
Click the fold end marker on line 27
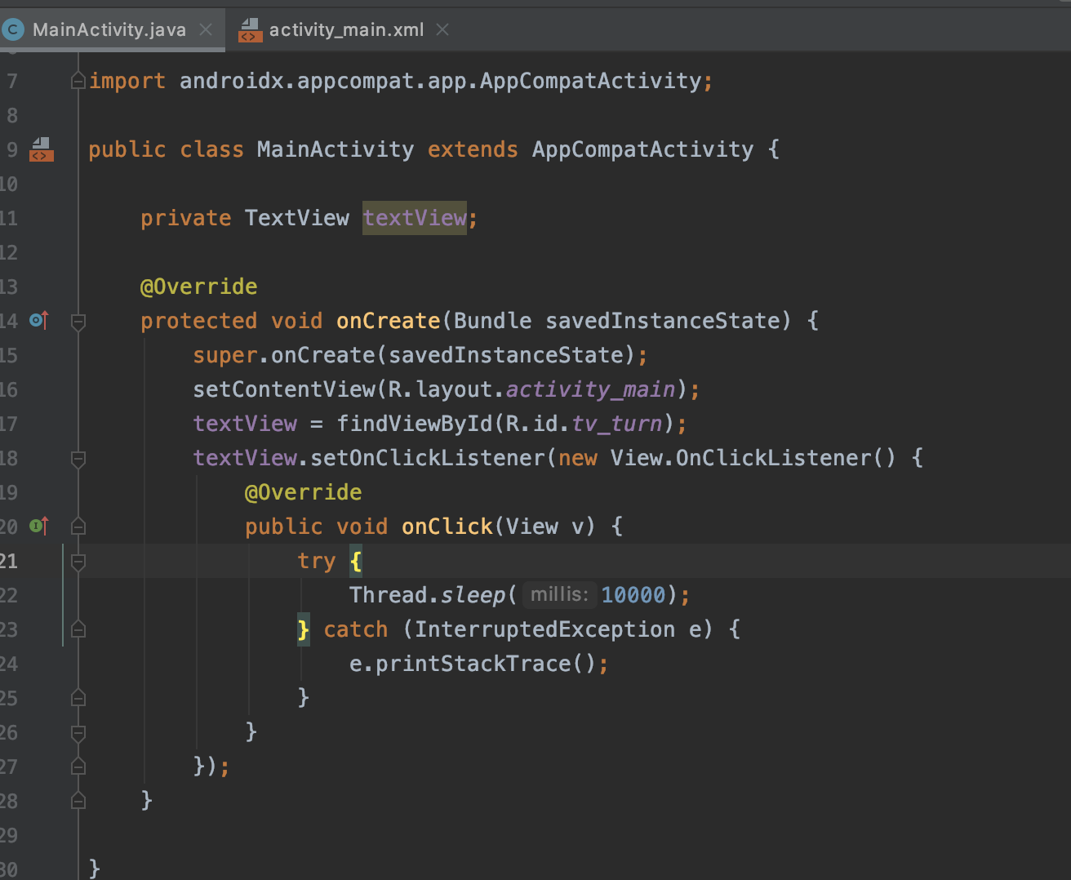pos(78,767)
